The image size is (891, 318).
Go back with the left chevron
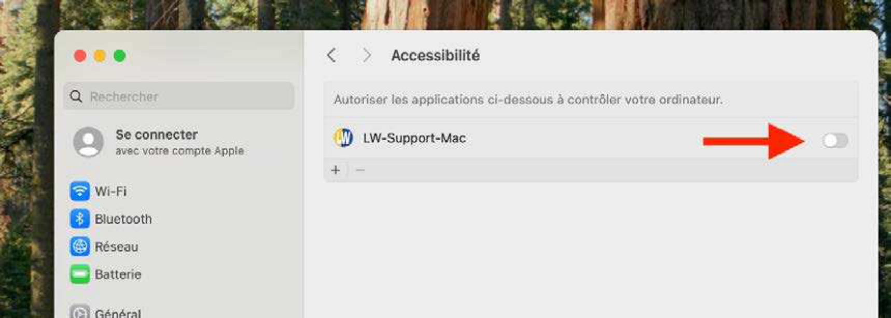(x=332, y=56)
